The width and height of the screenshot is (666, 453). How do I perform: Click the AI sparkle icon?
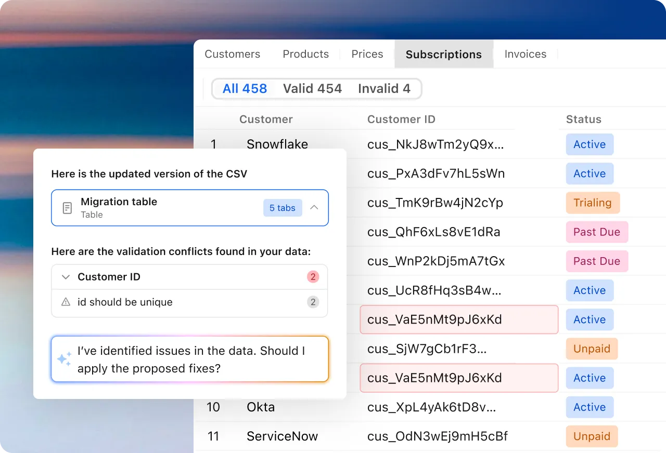click(64, 359)
